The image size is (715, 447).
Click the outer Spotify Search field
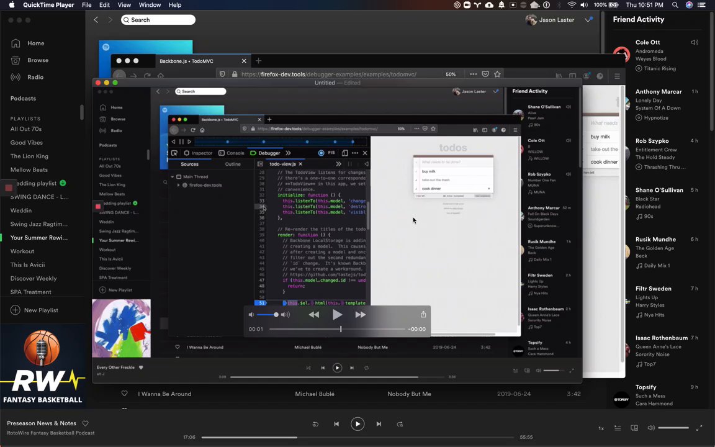(158, 20)
